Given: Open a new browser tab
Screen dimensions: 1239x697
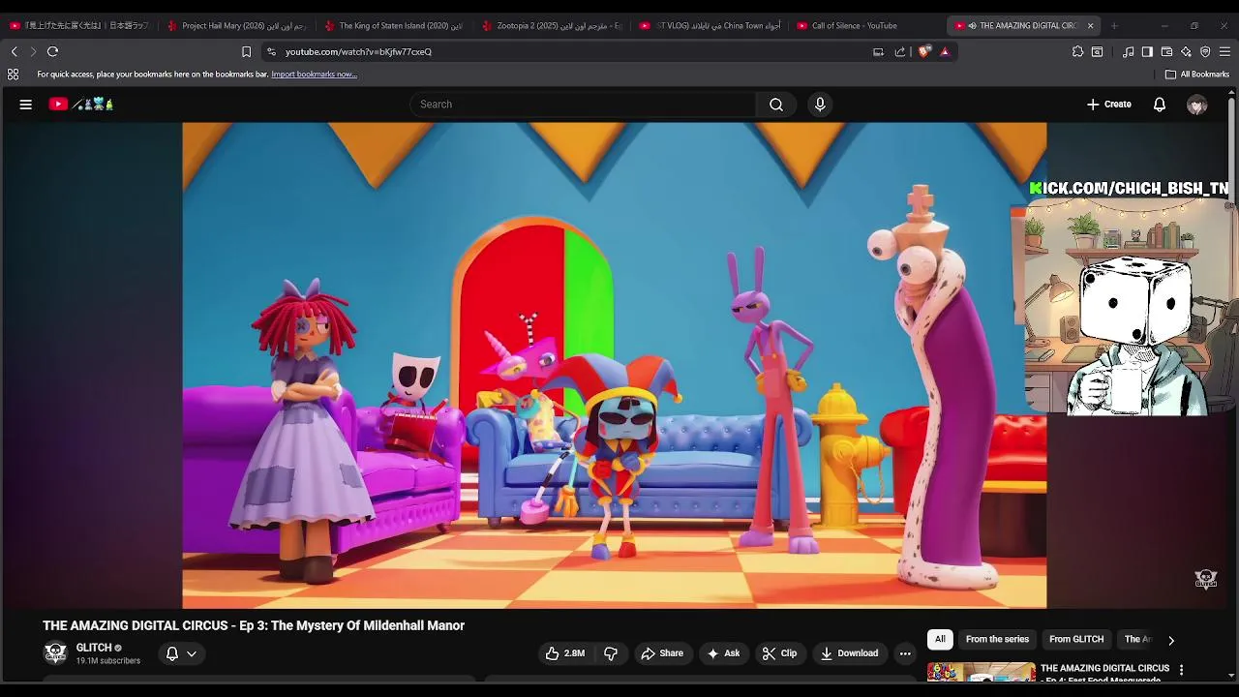Looking at the screenshot, I should [1114, 26].
